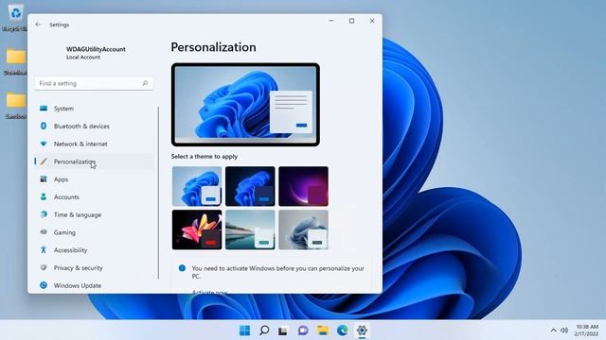The width and height of the screenshot is (606, 340).
Task: Click WDAGUtilityAccount profile name
Action: [x=96, y=49]
